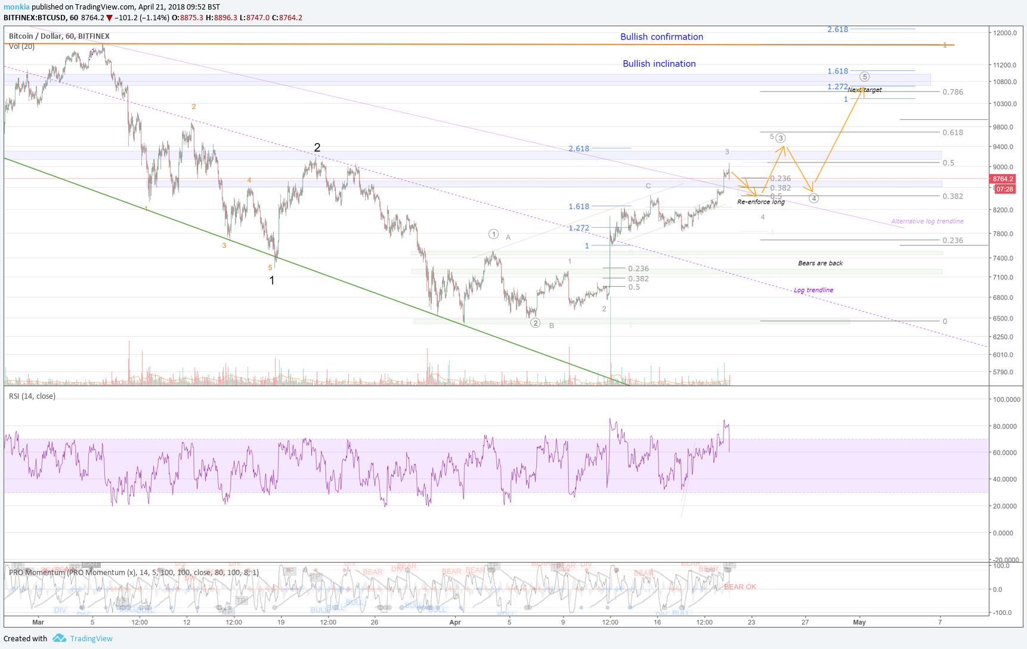The height and width of the screenshot is (649, 1027).
Task: Select the Bullish confirmation annotation
Action: 661,37
